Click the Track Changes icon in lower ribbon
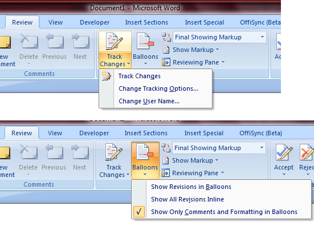Image resolution: width=314 pixels, height=246 pixels. pyautogui.click(x=114, y=152)
